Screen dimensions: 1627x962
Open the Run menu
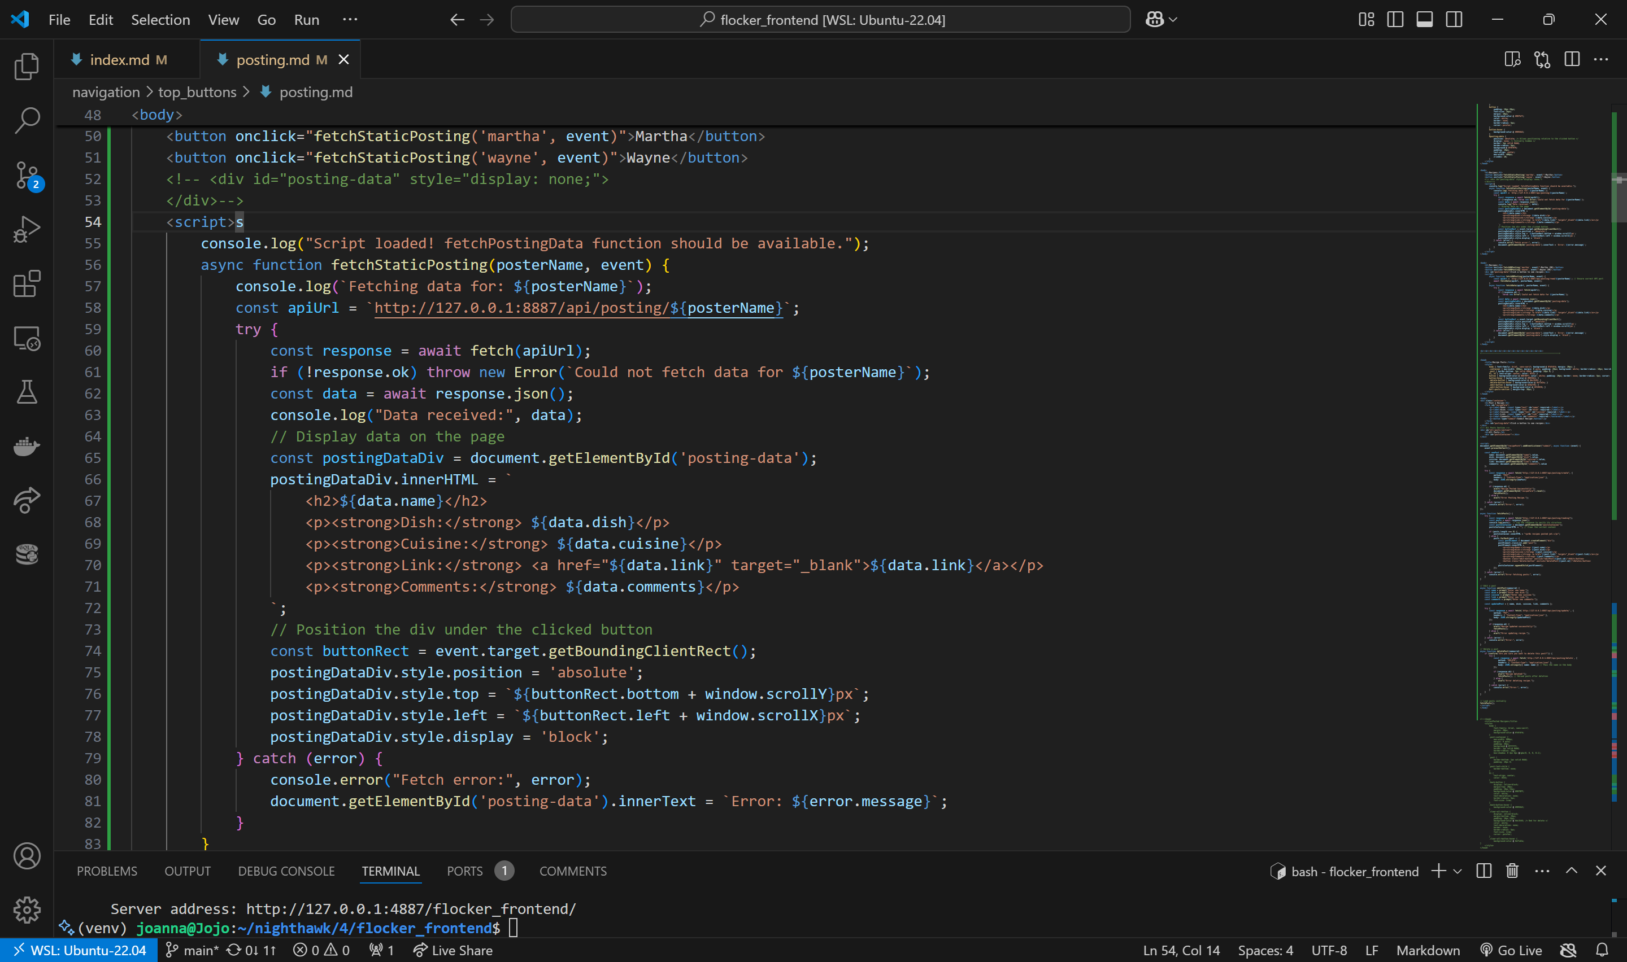pos(306,19)
